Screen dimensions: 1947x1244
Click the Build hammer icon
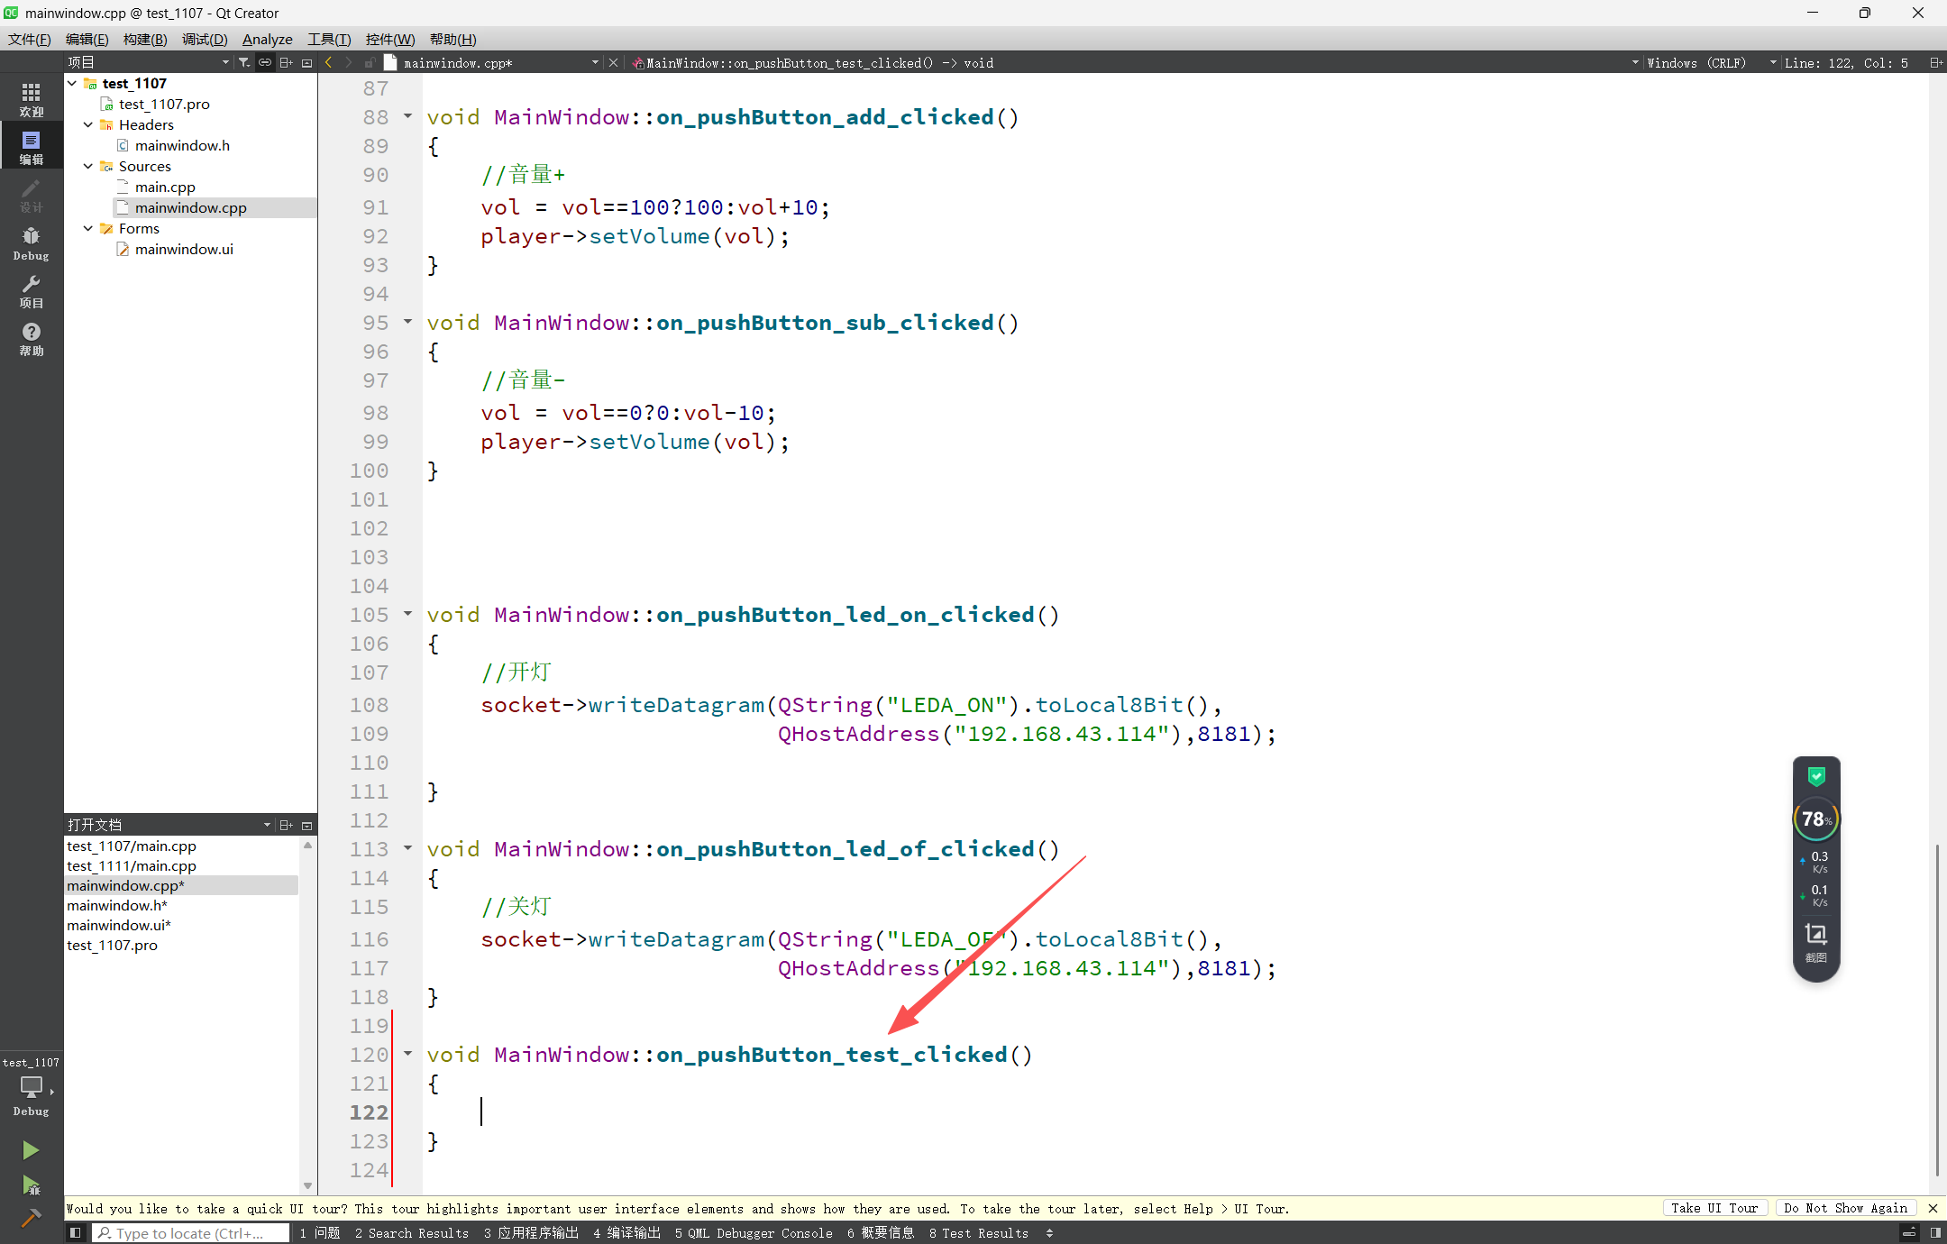click(x=31, y=1218)
